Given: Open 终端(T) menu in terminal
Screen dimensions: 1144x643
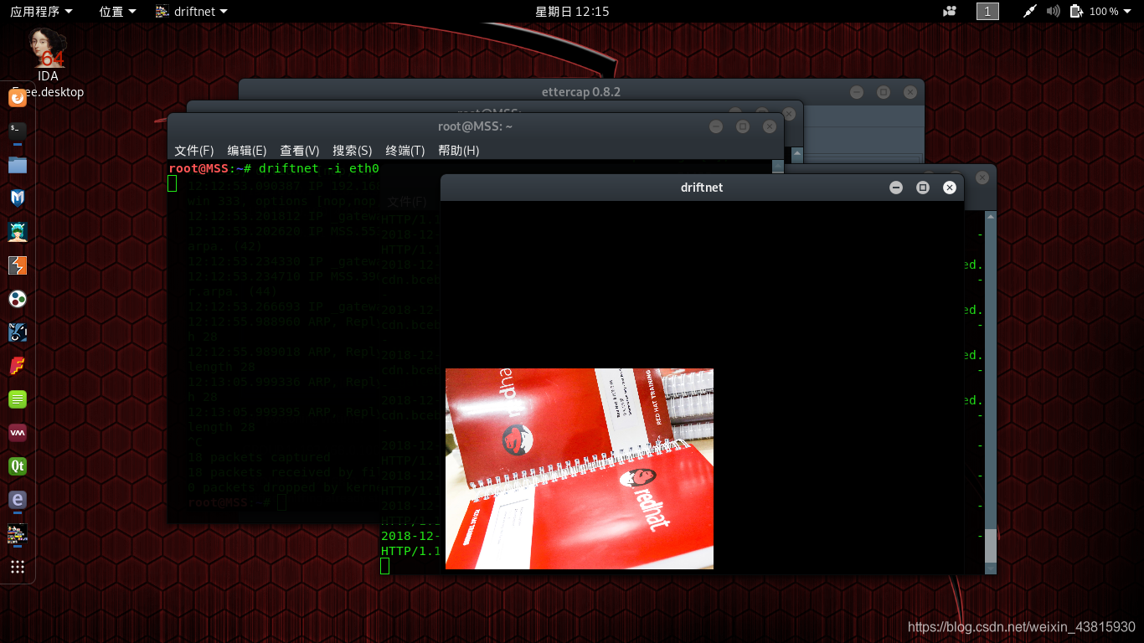Looking at the screenshot, I should 405,151.
